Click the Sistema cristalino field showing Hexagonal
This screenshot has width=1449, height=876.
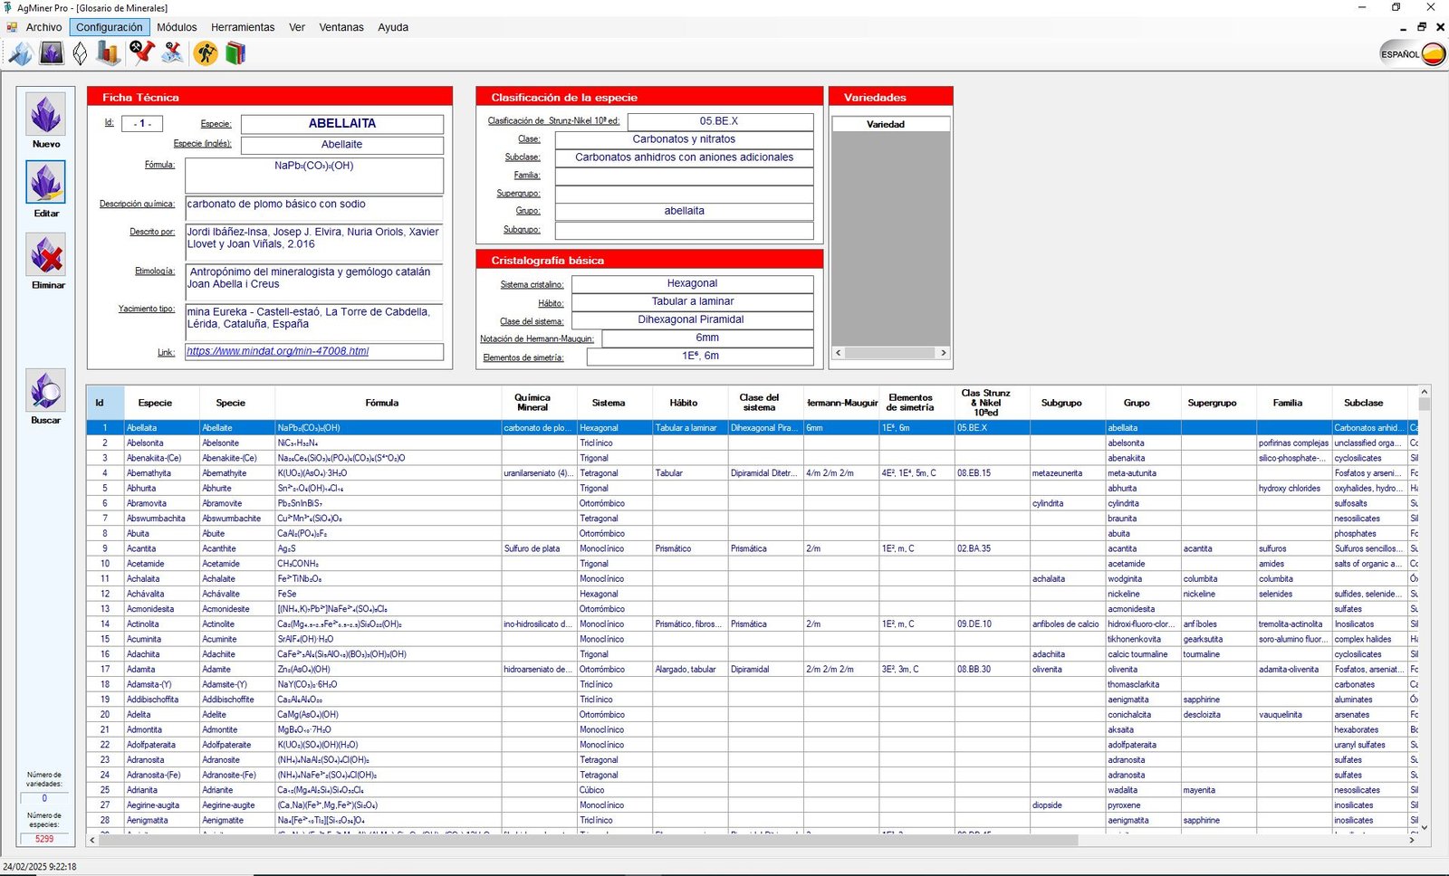(692, 283)
